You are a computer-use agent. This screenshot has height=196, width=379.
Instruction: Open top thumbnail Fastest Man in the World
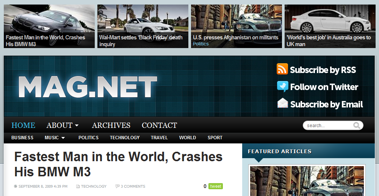click(49, 26)
